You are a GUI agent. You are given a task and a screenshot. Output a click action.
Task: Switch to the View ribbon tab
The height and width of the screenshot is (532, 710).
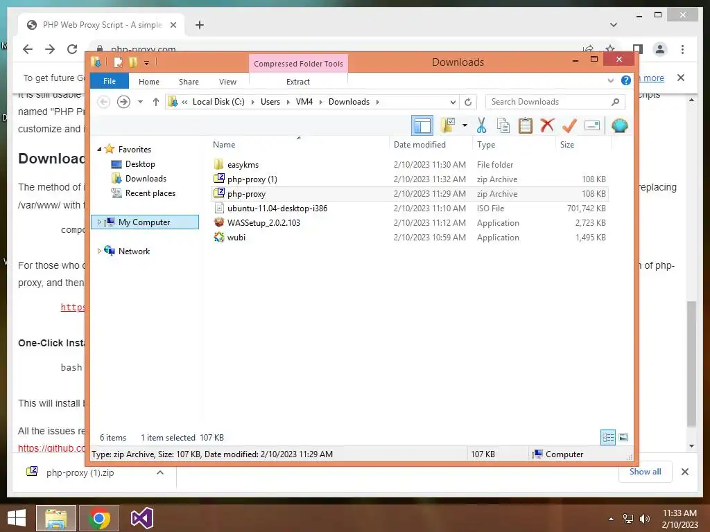[227, 82]
